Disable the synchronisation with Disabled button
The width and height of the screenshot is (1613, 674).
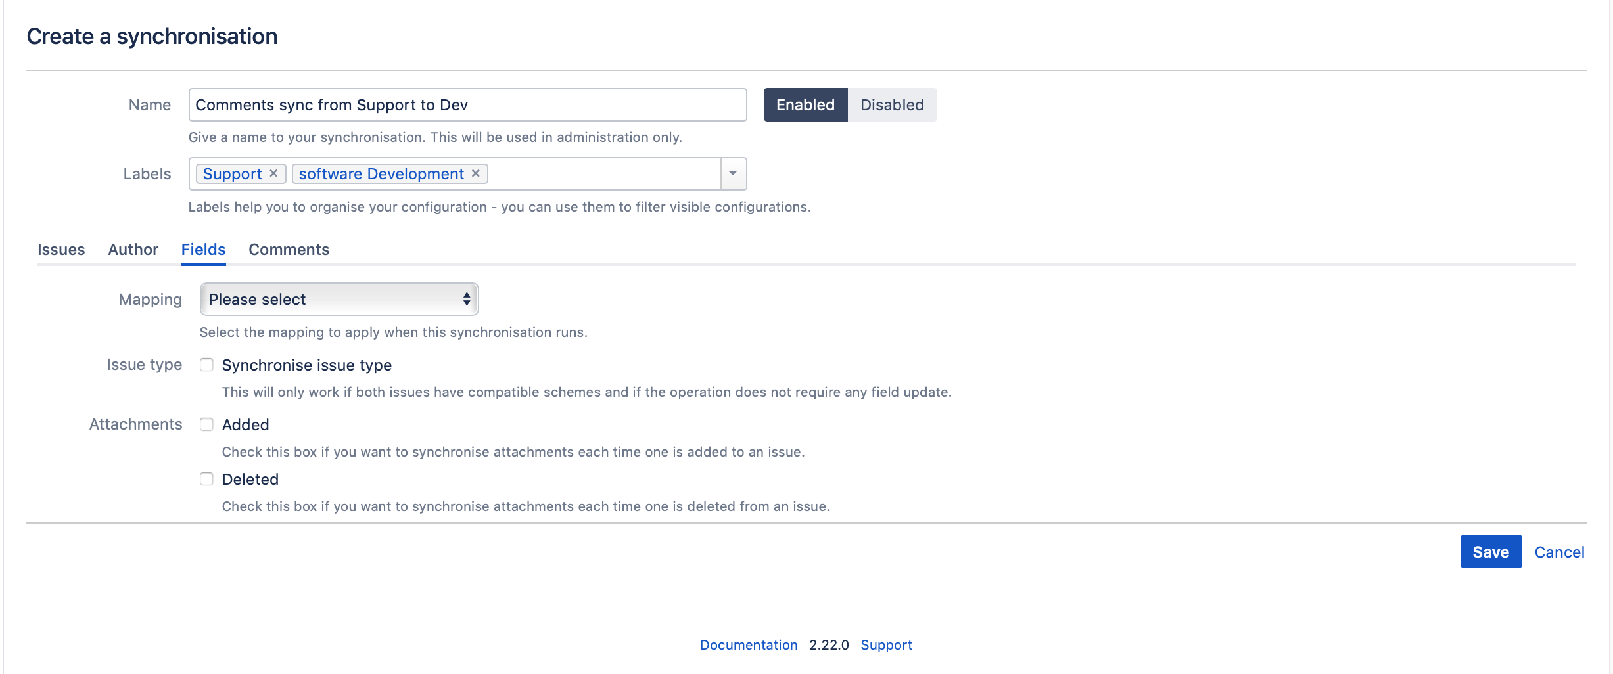point(892,104)
